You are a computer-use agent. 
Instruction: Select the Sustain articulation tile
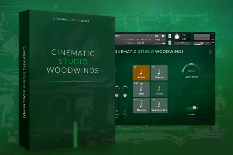[x=141, y=73]
